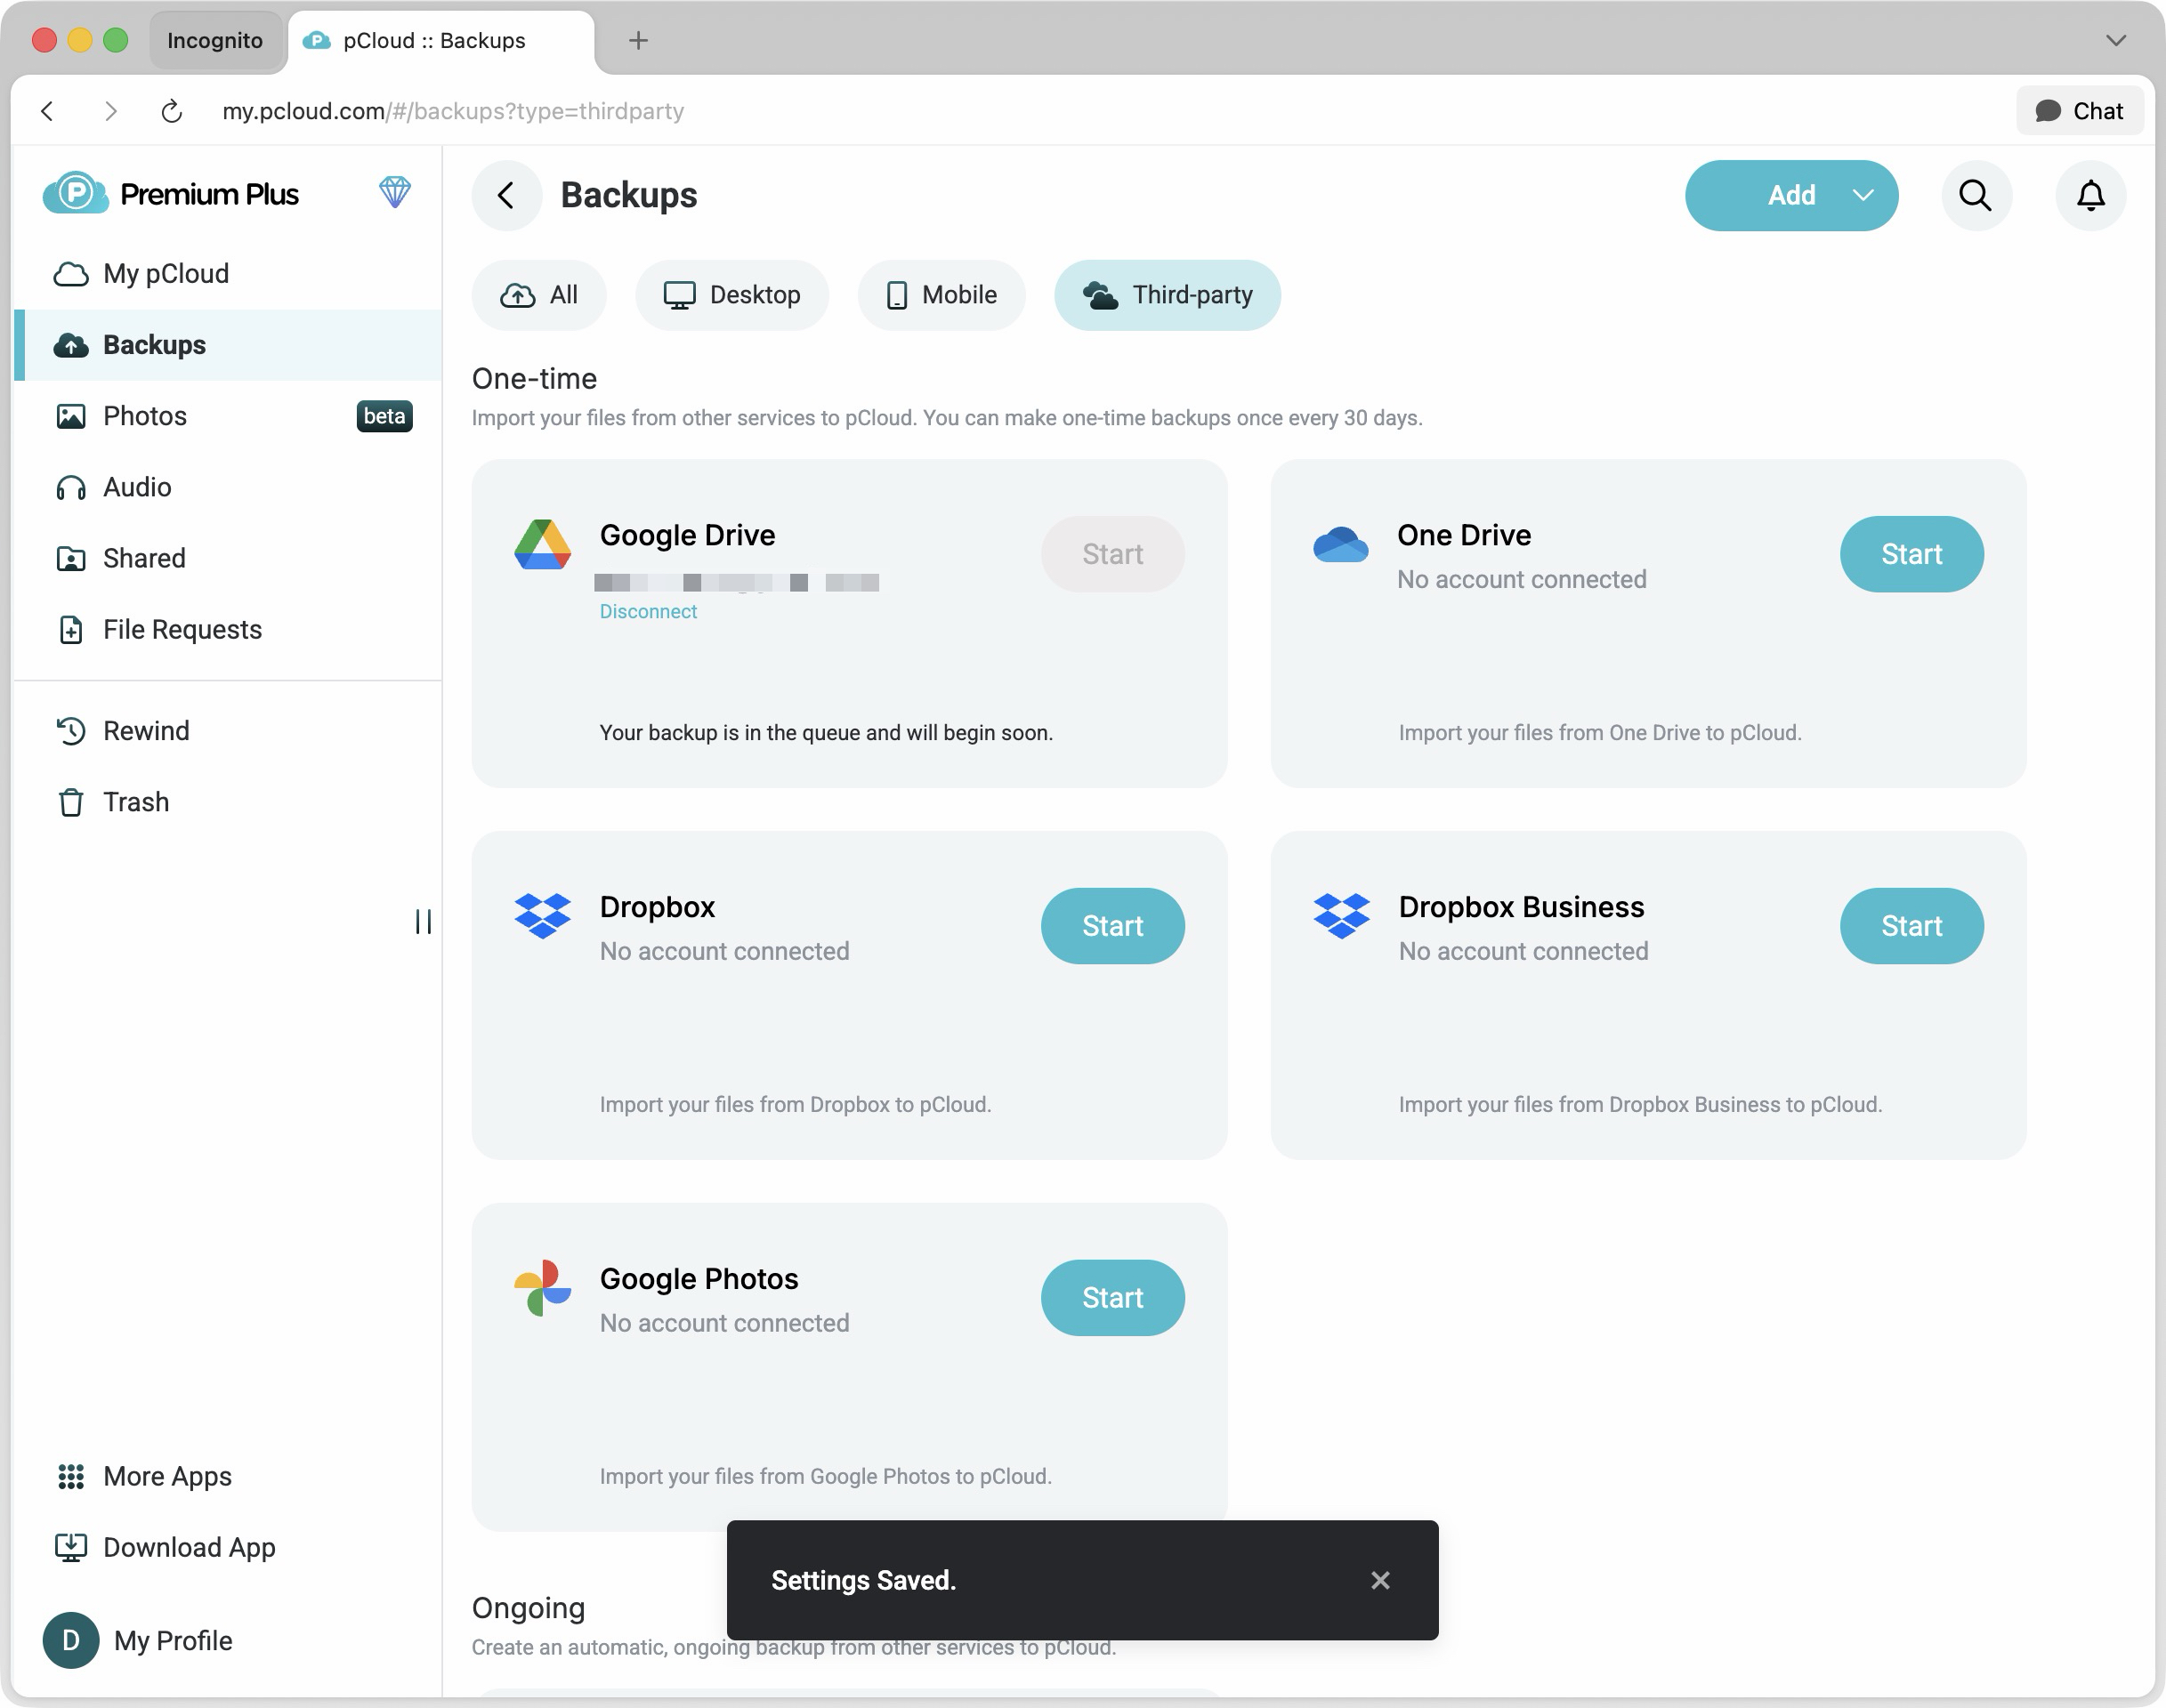The image size is (2166, 1708).
Task: Open Trash in the sidebar
Action: [135, 802]
